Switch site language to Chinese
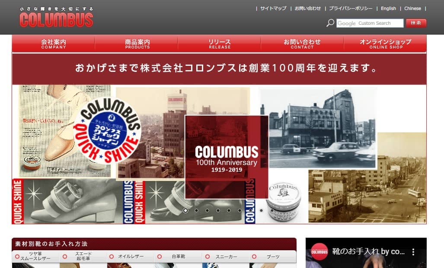Image resolution: width=444 pixels, height=268 pixels. [412, 9]
